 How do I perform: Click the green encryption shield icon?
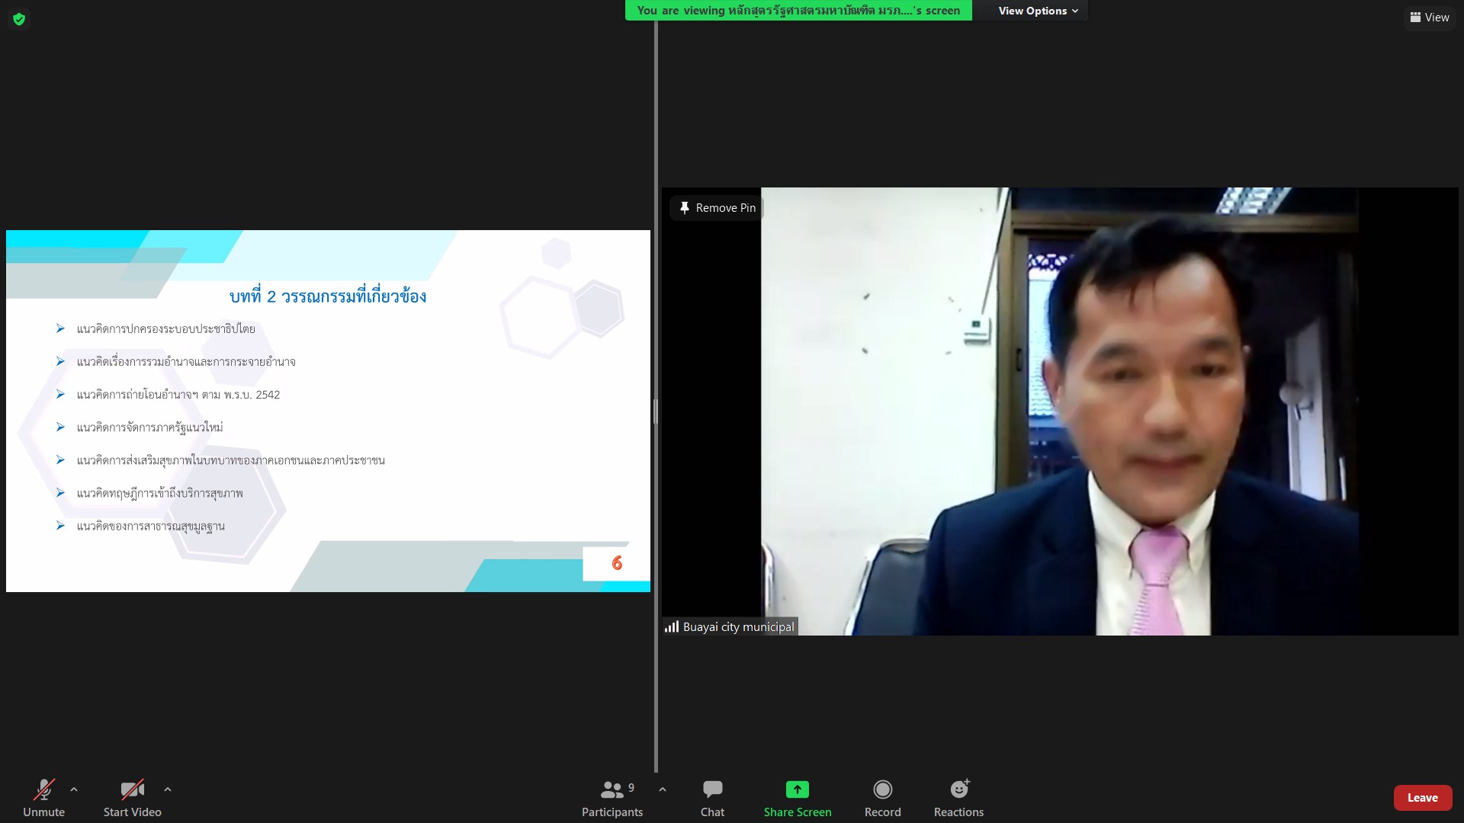click(x=19, y=19)
